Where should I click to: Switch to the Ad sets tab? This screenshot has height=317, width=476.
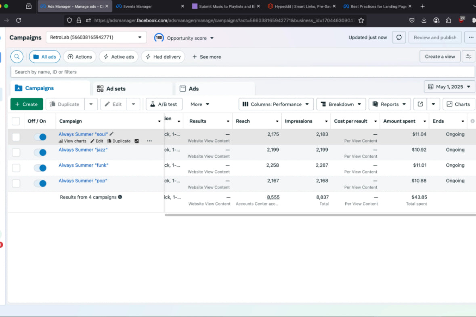[x=133, y=89]
